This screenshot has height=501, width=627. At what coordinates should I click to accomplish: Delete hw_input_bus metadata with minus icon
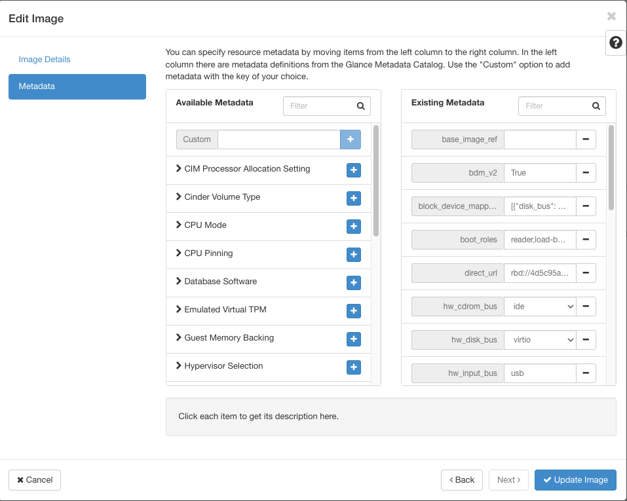585,373
